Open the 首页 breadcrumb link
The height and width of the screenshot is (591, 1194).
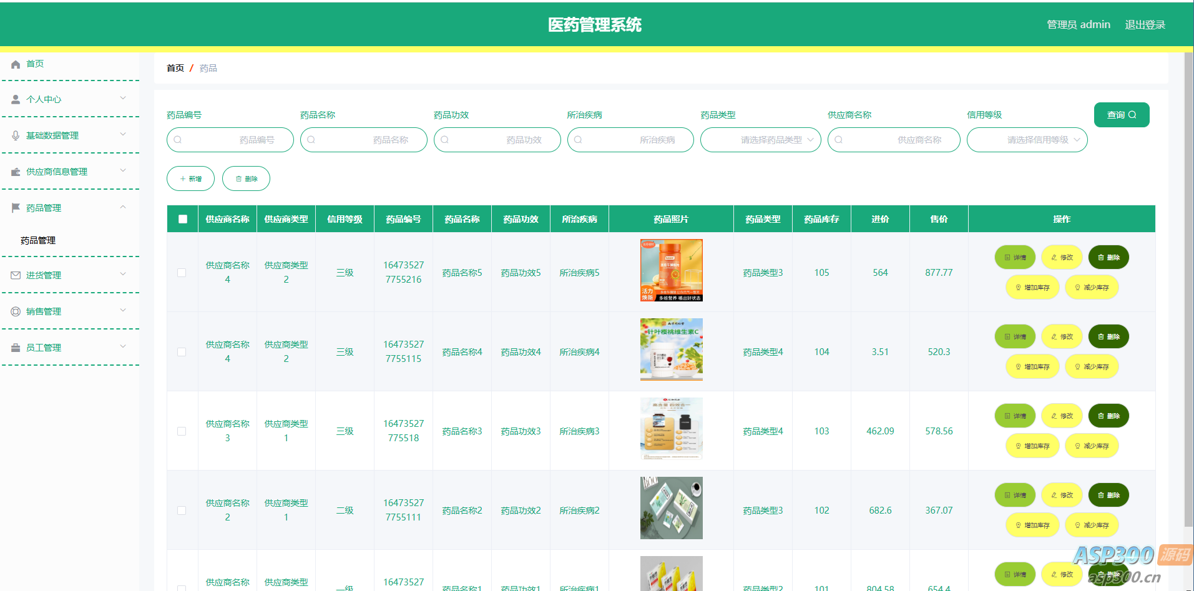(x=175, y=68)
